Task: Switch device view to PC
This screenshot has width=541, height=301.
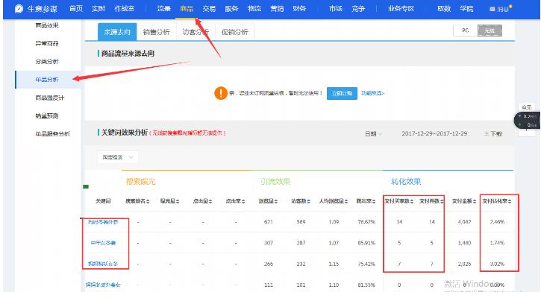Action: (x=466, y=31)
